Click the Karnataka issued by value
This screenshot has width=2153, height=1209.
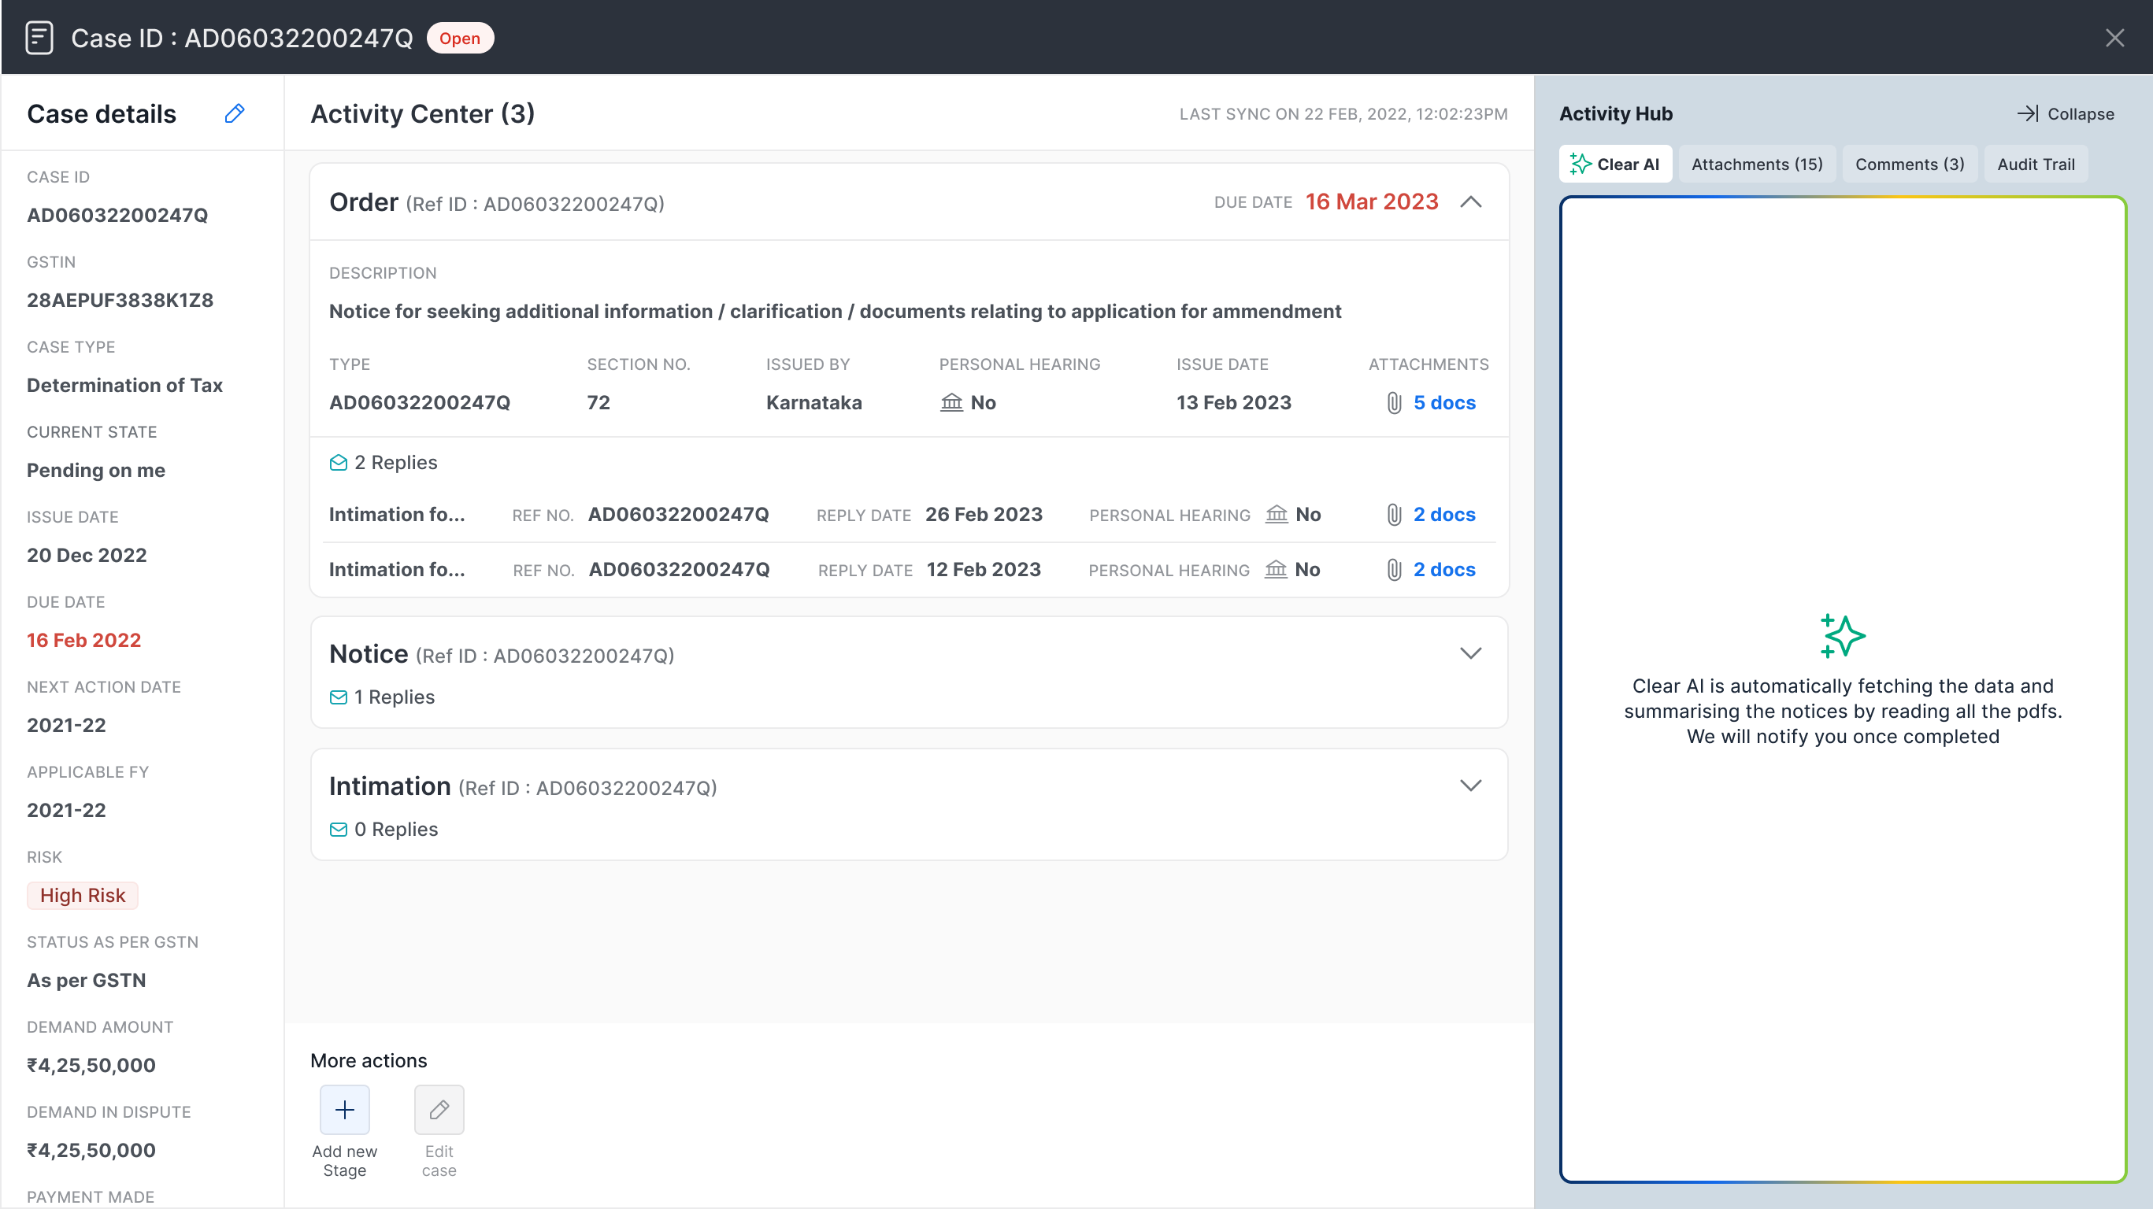tap(814, 403)
